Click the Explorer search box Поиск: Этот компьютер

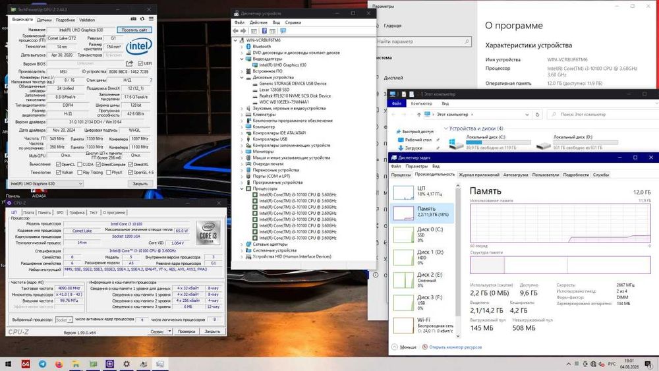coord(603,114)
